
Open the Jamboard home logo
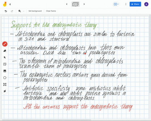5,4
